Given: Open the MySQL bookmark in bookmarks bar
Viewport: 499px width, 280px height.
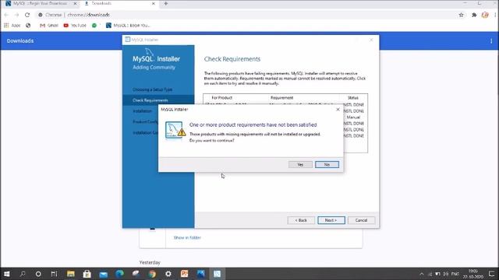Looking at the screenshot, I should click(x=128, y=26).
